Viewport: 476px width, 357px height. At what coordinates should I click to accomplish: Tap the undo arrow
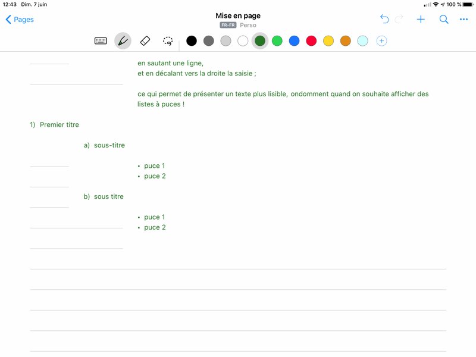pos(384,20)
